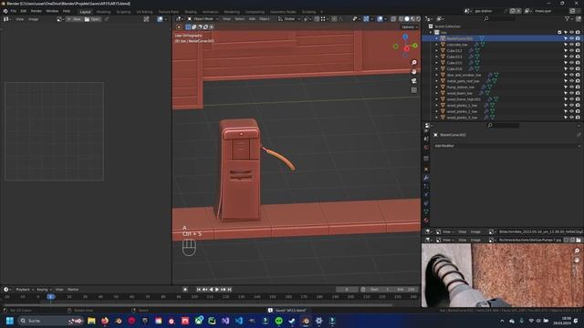Toggle the camera view icon in the viewport
This screenshot has width=584, height=328.
[x=413, y=81]
